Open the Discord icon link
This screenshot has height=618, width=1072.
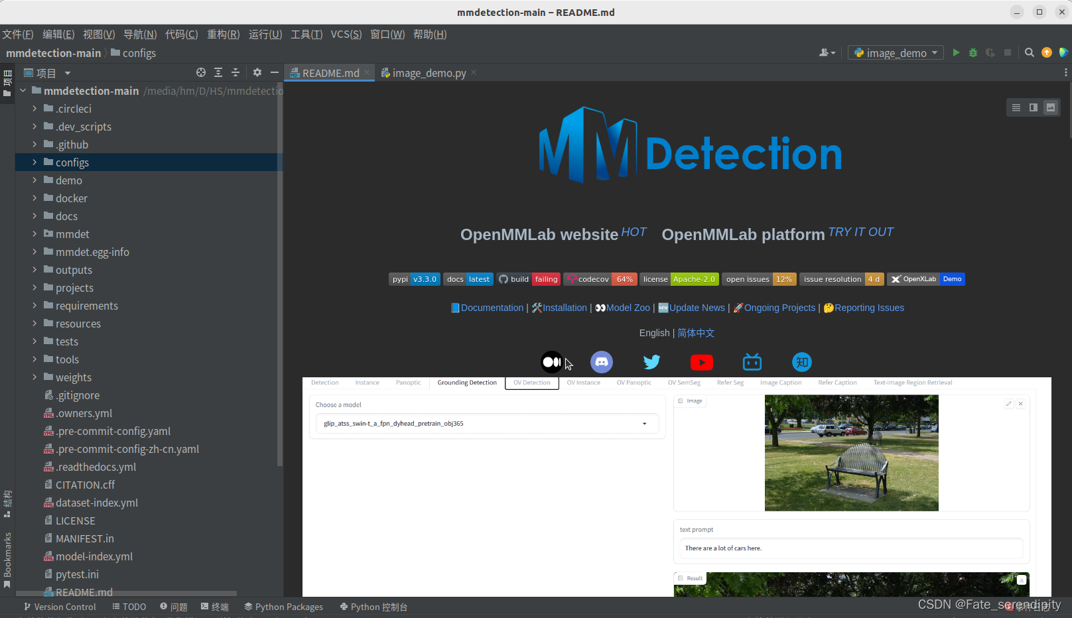(602, 362)
